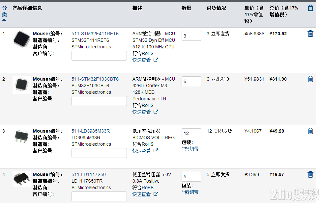Open Mouser part link 511-LD3985M33R
Screen dimensions: 321x203
point(91,131)
